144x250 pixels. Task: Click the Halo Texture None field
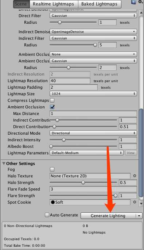[x=90, y=176]
